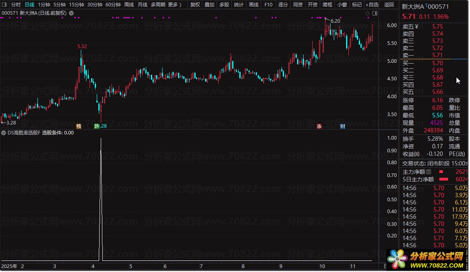Open the 榜 marker on the chart

click(79, 126)
